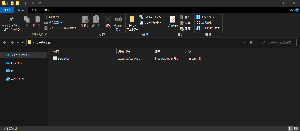300x131 pixels.
Task: Click Invert Selection (選択の切り替え)
Action: (208, 28)
